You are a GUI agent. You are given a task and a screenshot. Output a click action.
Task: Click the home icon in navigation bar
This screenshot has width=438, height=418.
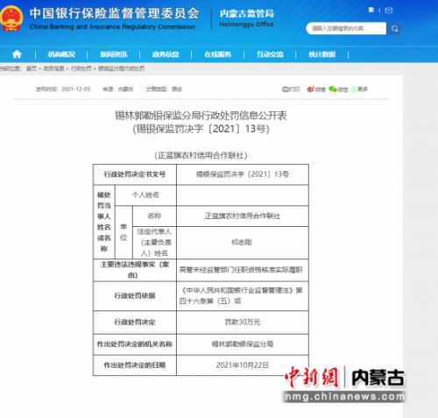pos(17,54)
